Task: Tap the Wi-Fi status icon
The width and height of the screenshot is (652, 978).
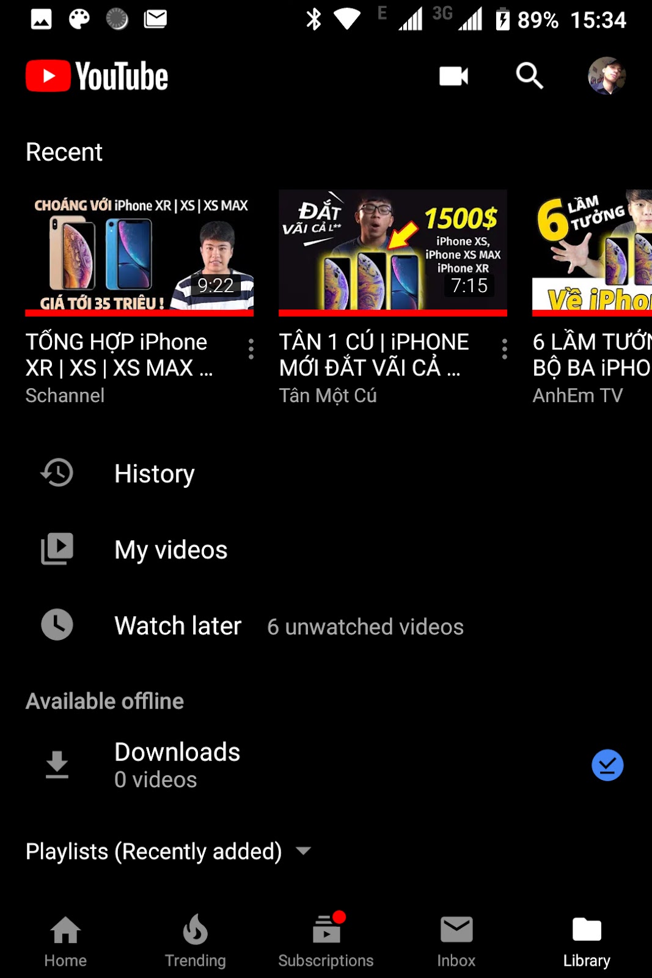Action: pos(347,19)
